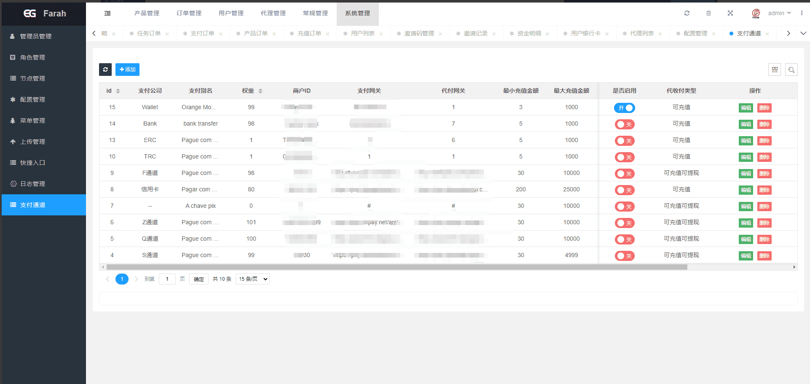Switch to the 用户列表 tab
The height and width of the screenshot is (384, 810).
362,33
